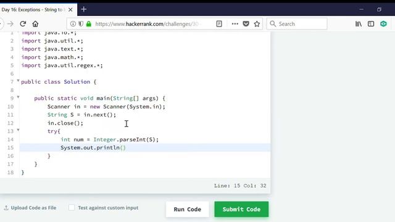Open tracking protection shield icon
395x222 pixels.
pyautogui.click(x=81, y=24)
